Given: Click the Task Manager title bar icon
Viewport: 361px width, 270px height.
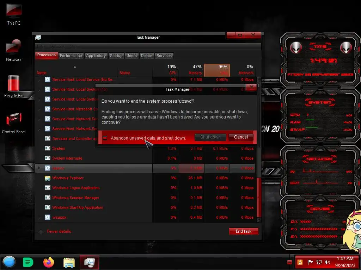Looking at the screenshot, I should [38, 37].
